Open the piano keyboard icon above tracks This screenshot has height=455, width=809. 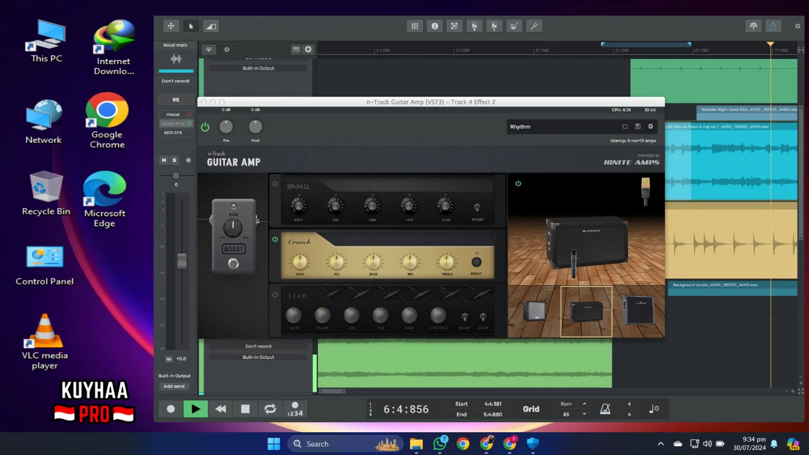[295, 49]
